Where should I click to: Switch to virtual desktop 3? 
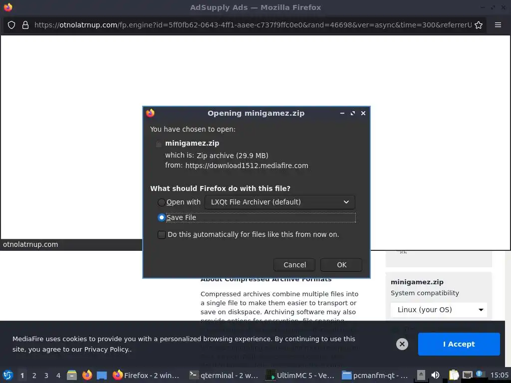tap(46, 376)
